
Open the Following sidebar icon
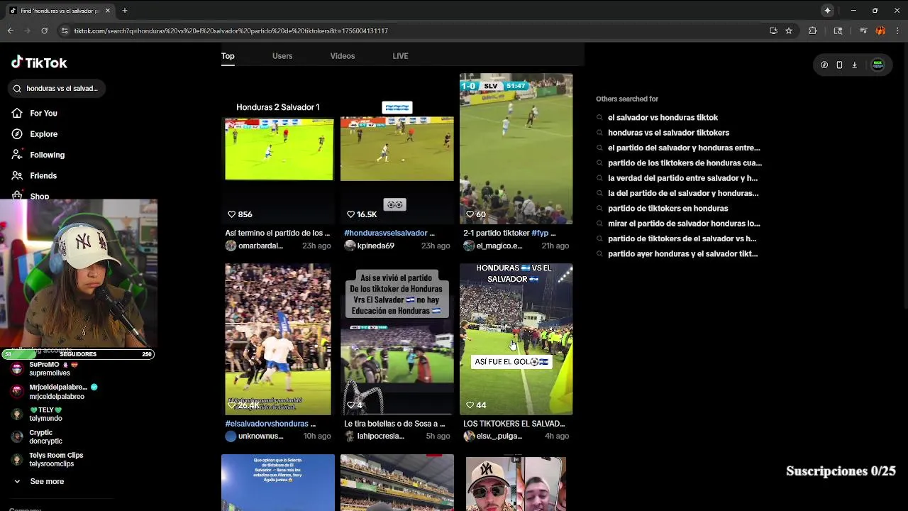tap(17, 155)
